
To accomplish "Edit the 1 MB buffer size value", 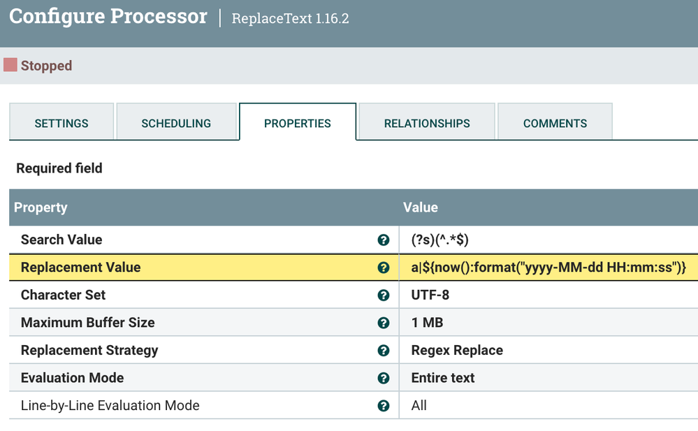I will [548, 323].
